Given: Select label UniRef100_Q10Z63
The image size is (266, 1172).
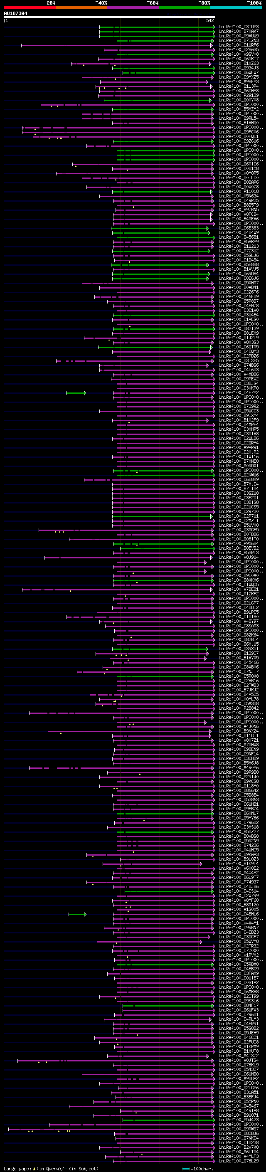Looking at the screenshot, I should [239, 63].
